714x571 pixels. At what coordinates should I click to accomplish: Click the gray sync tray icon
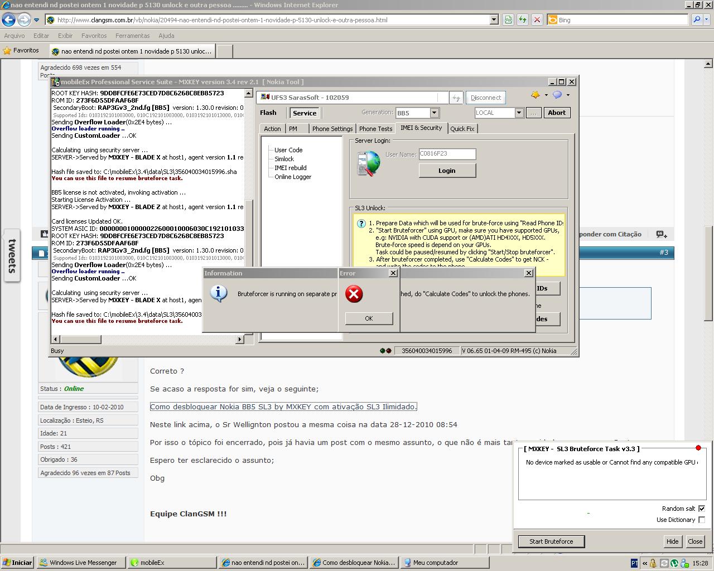[x=664, y=563]
